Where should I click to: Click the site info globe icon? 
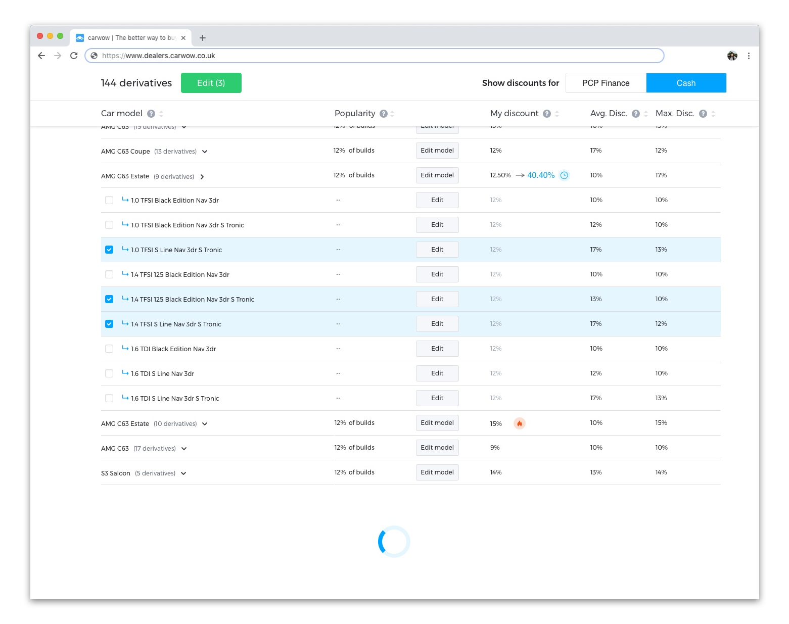click(94, 56)
